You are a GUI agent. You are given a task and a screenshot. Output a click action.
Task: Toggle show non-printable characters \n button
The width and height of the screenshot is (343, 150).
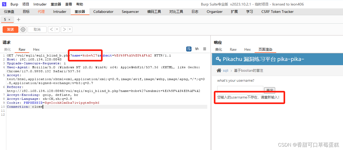[x=197, y=49]
